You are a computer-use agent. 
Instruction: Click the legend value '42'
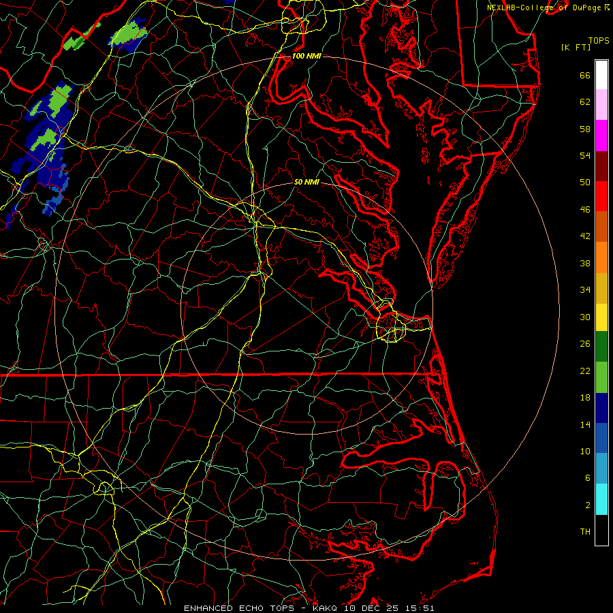(x=585, y=236)
